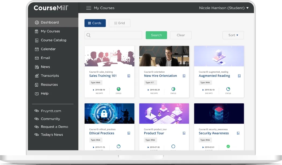Switch to the Cards view
Screen dimensions: 282x165
tap(95, 23)
